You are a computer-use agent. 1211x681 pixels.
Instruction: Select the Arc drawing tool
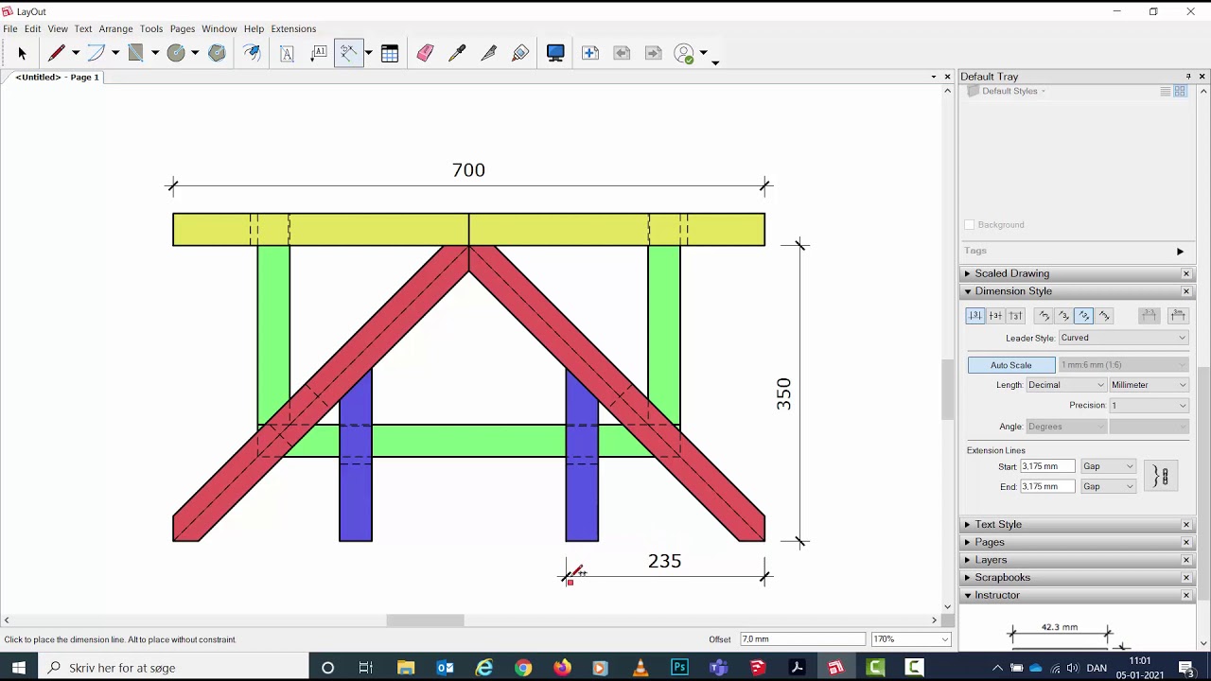click(97, 54)
